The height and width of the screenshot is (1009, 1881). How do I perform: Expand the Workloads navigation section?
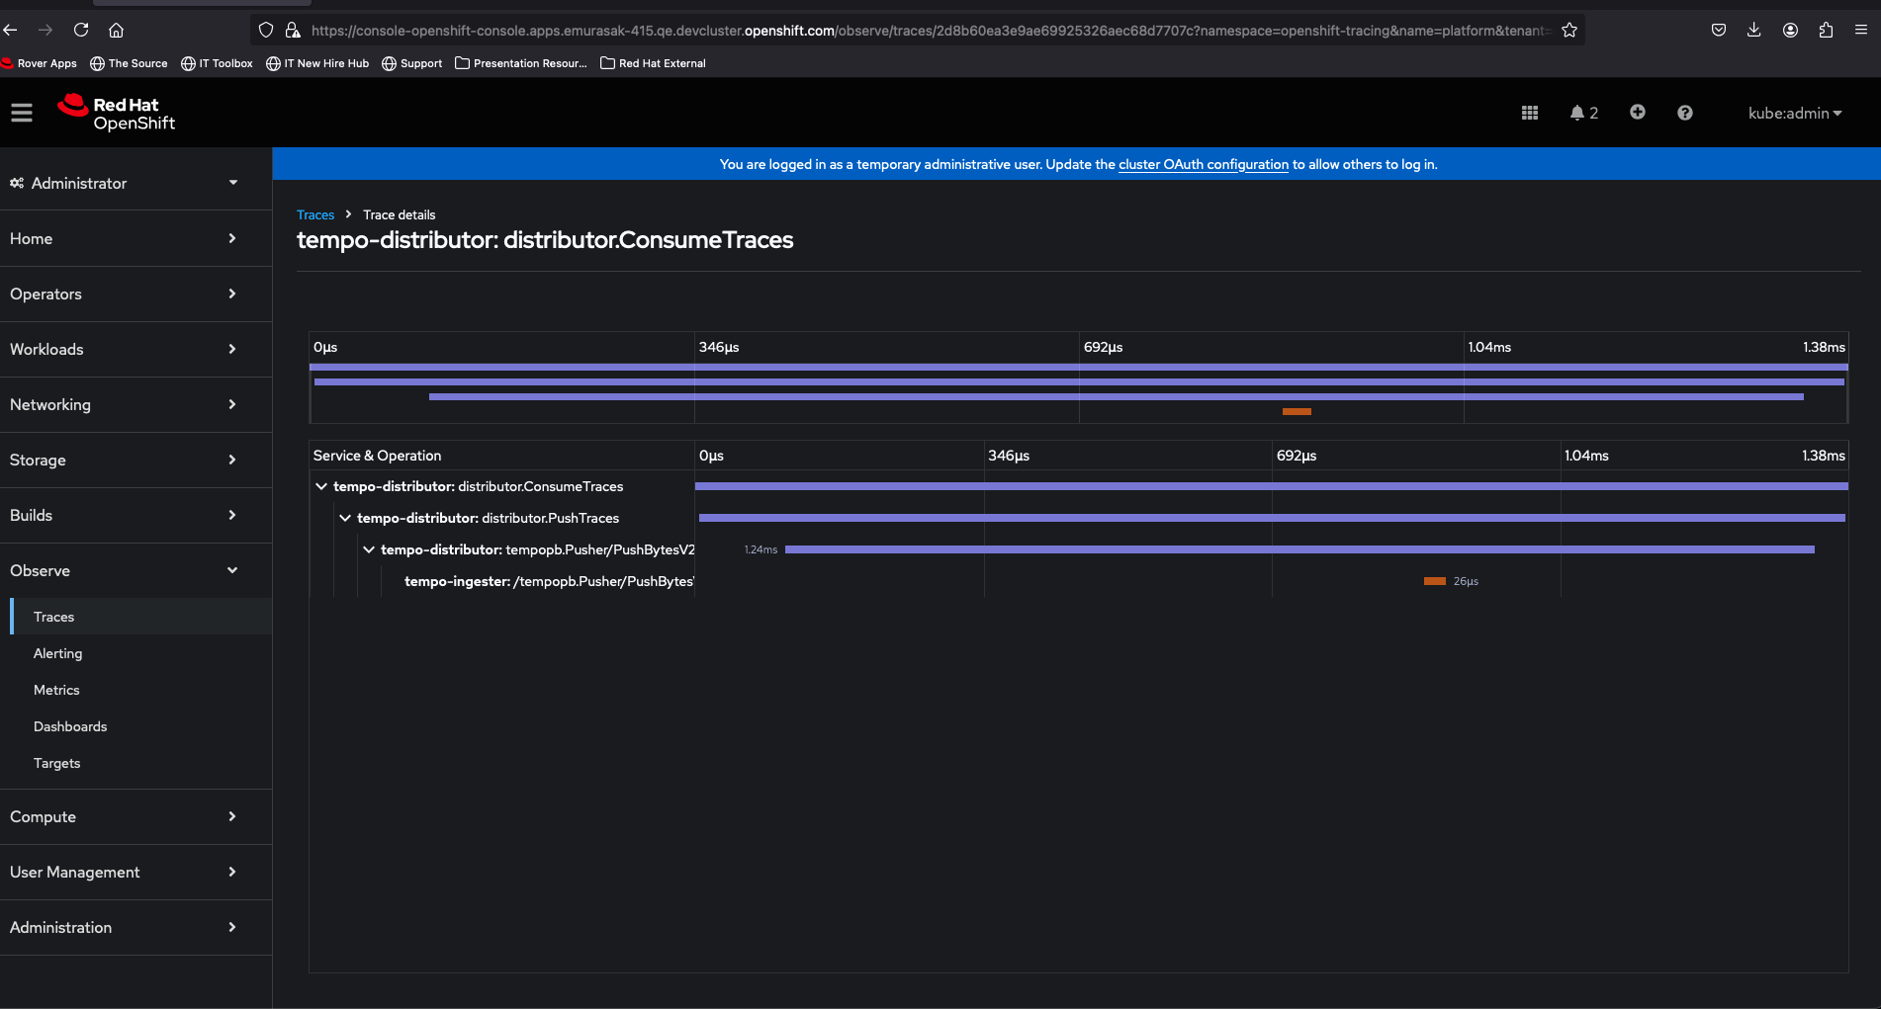coord(135,349)
